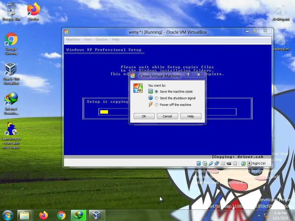Click the video capture status icon
The width and height of the screenshot is (295, 221).
[229, 163]
